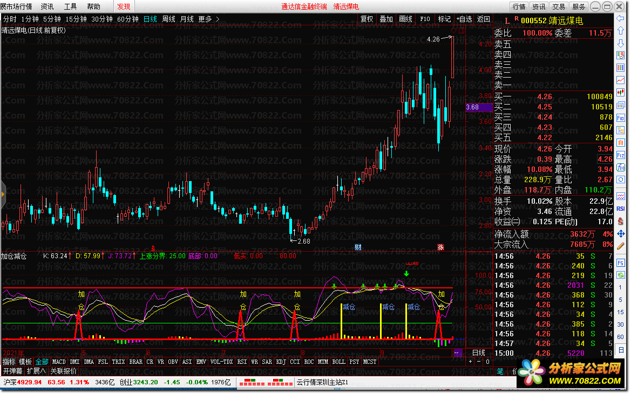Image resolution: width=631 pixels, height=394 pixels.
Task: Select the pencil drawing tool icon
Action: click(x=621, y=246)
